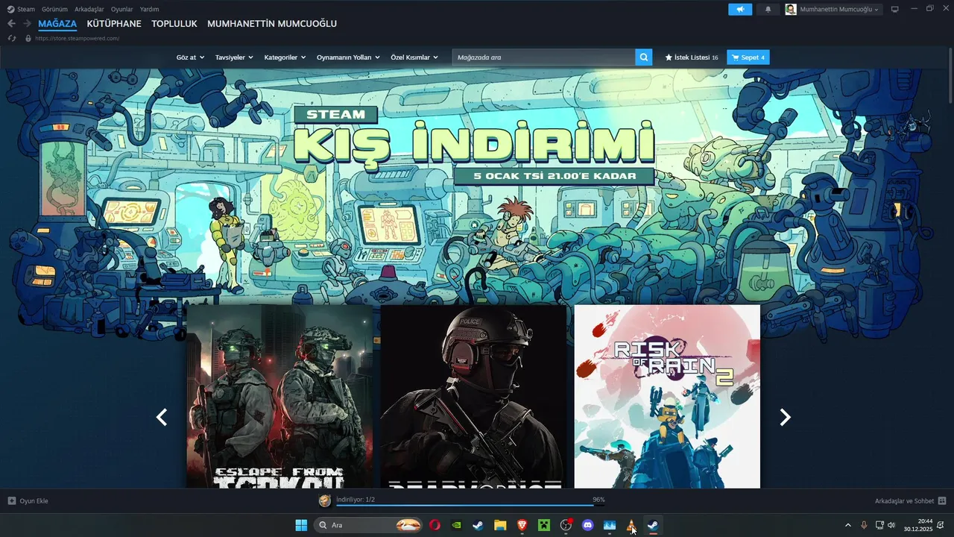954x537 pixels.
Task: Switch to the TOPLULUK tab
Action: [x=174, y=24]
